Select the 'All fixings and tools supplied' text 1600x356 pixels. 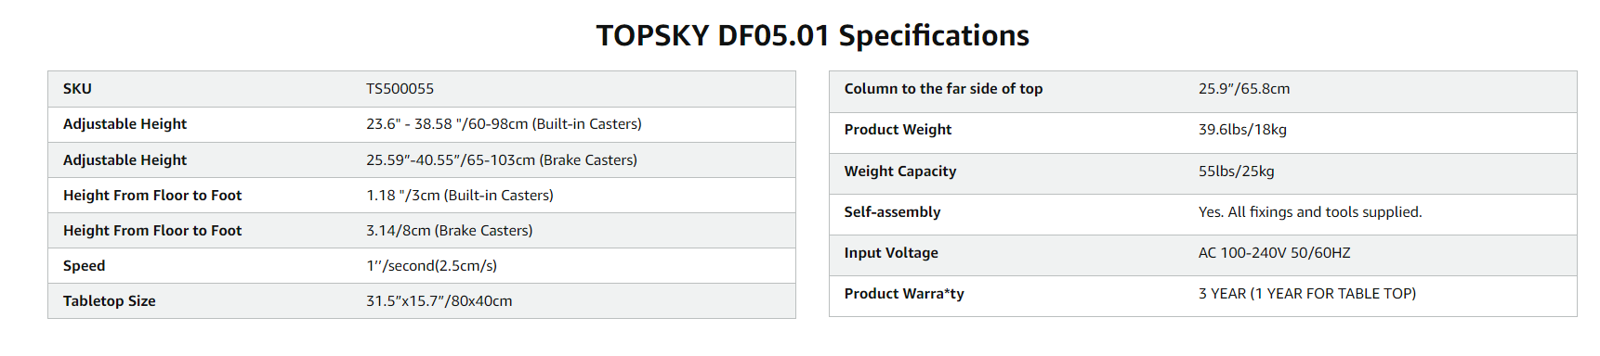[x=1325, y=212]
